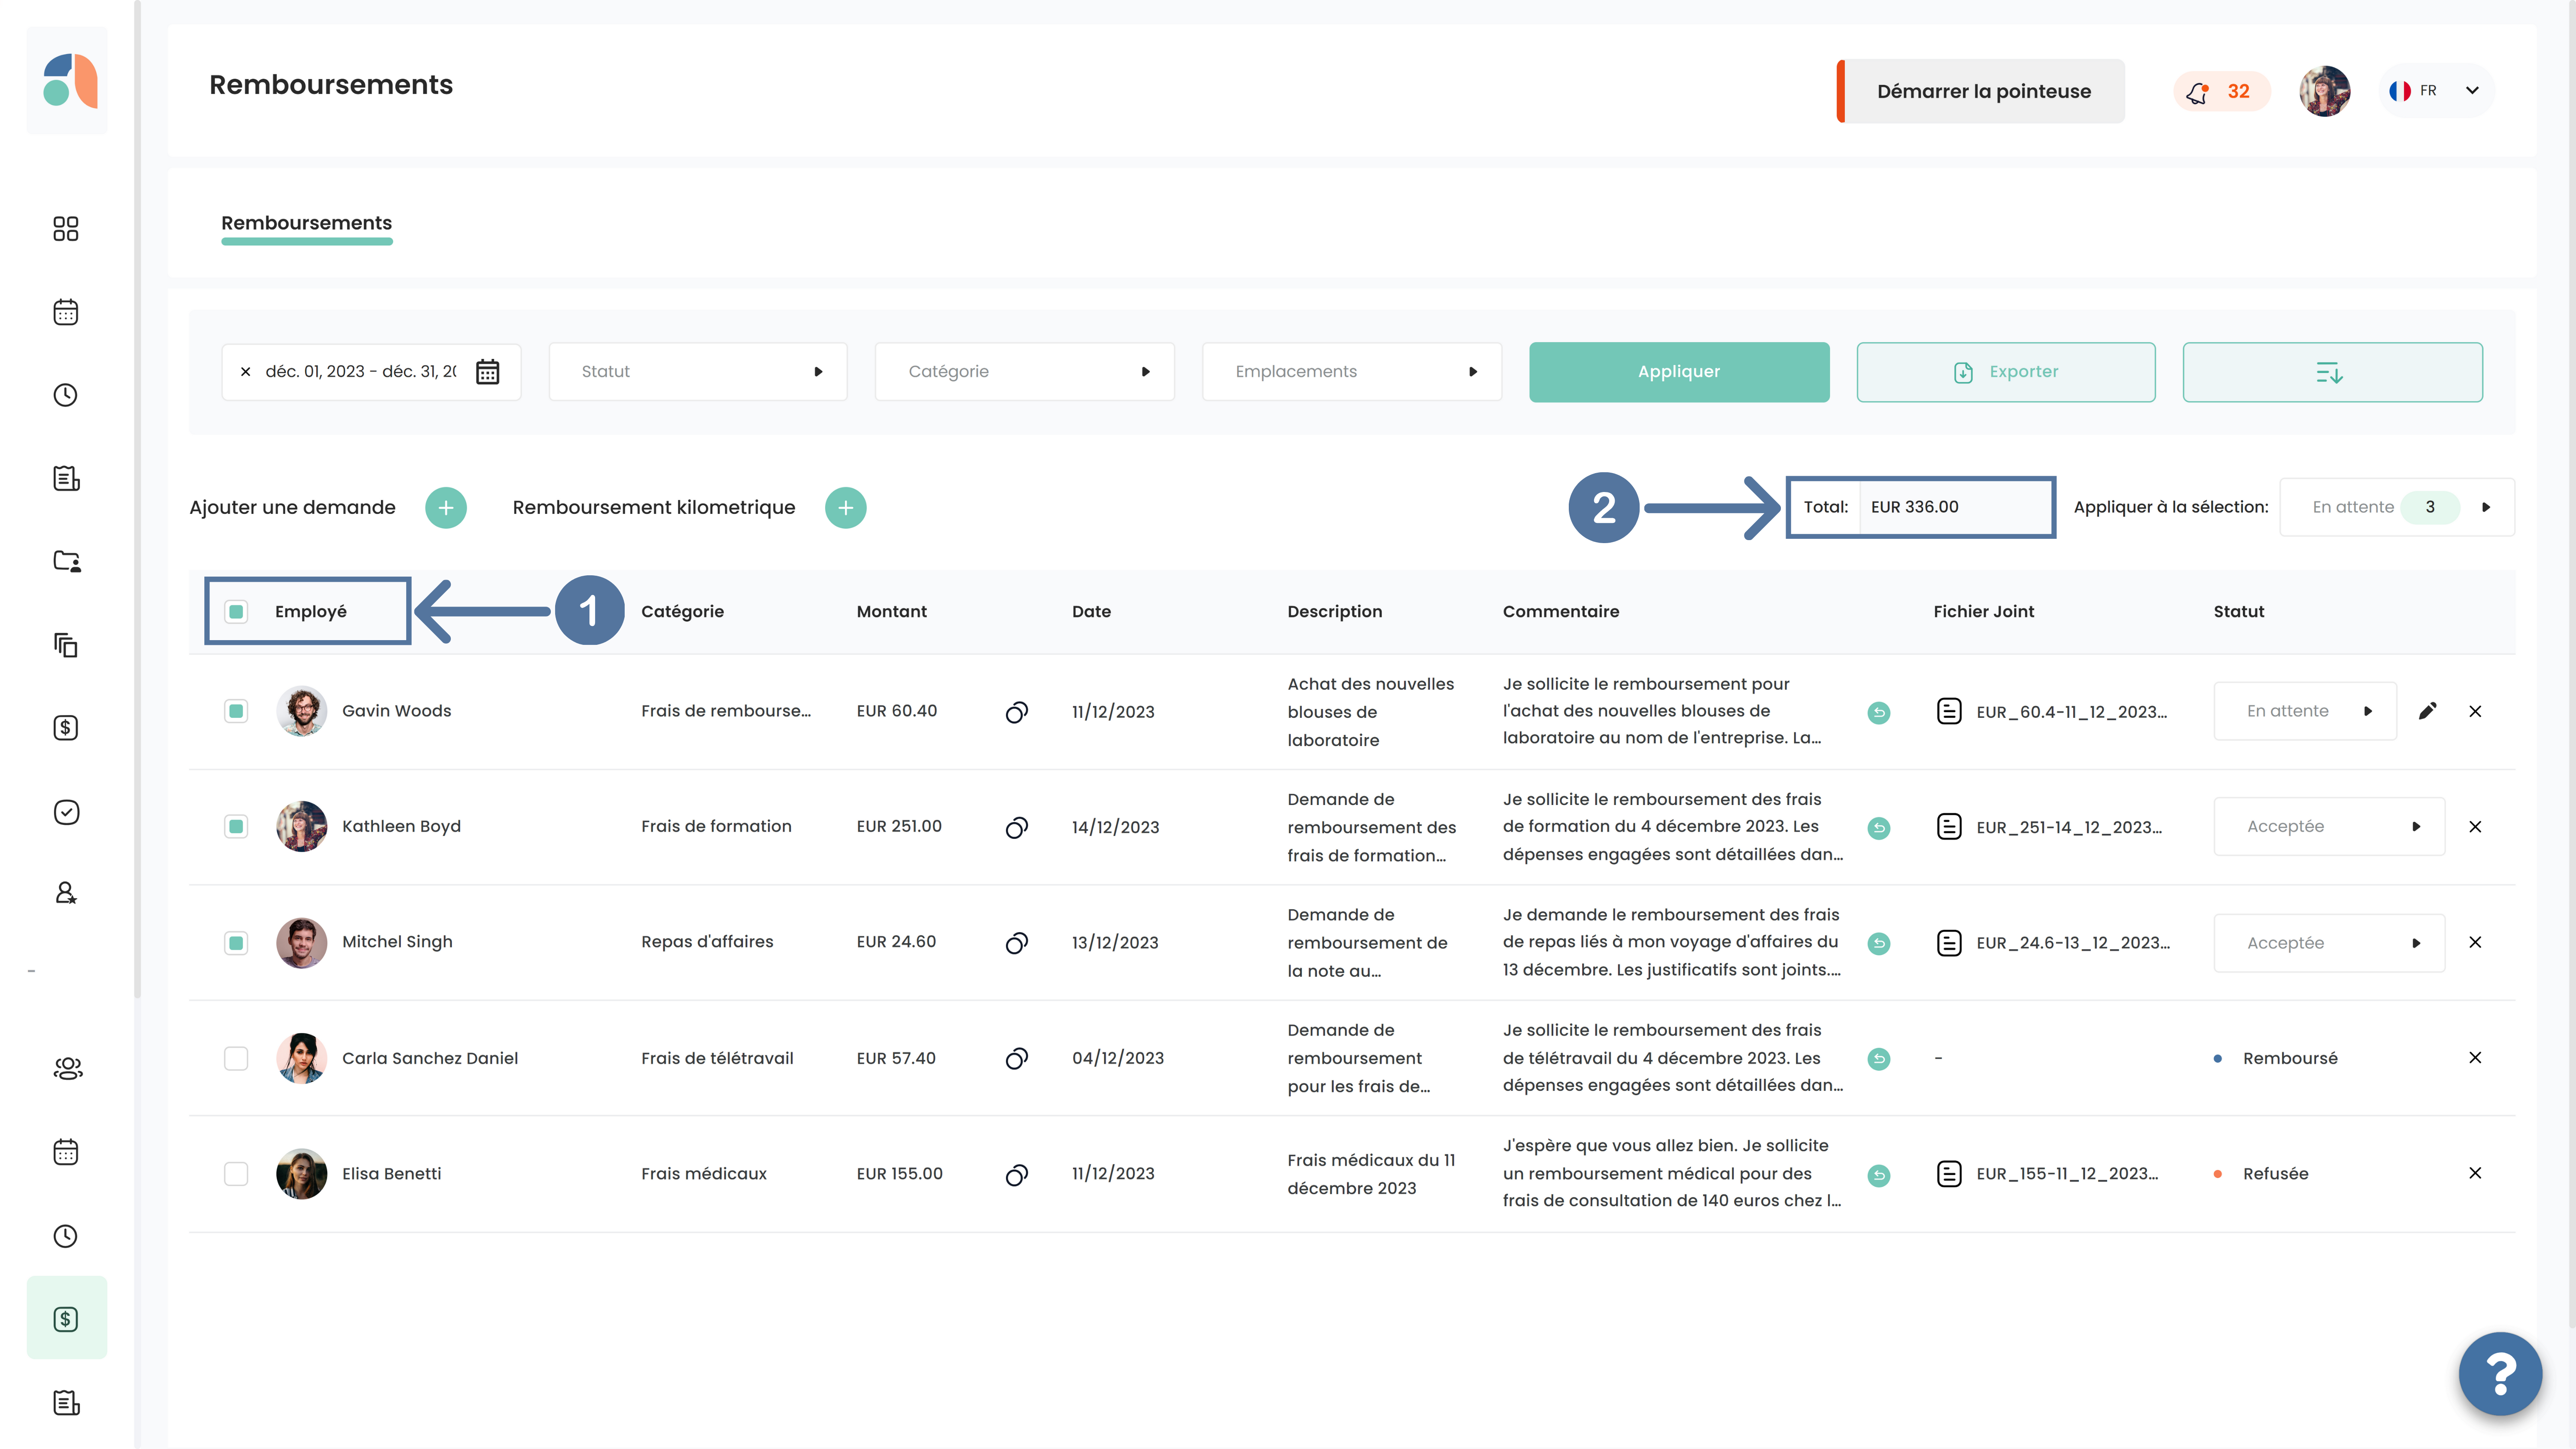Image resolution: width=2576 pixels, height=1449 pixels.
Task: Edit Gavin Woods request with pencil icon
Action: tap(2427, 711)
